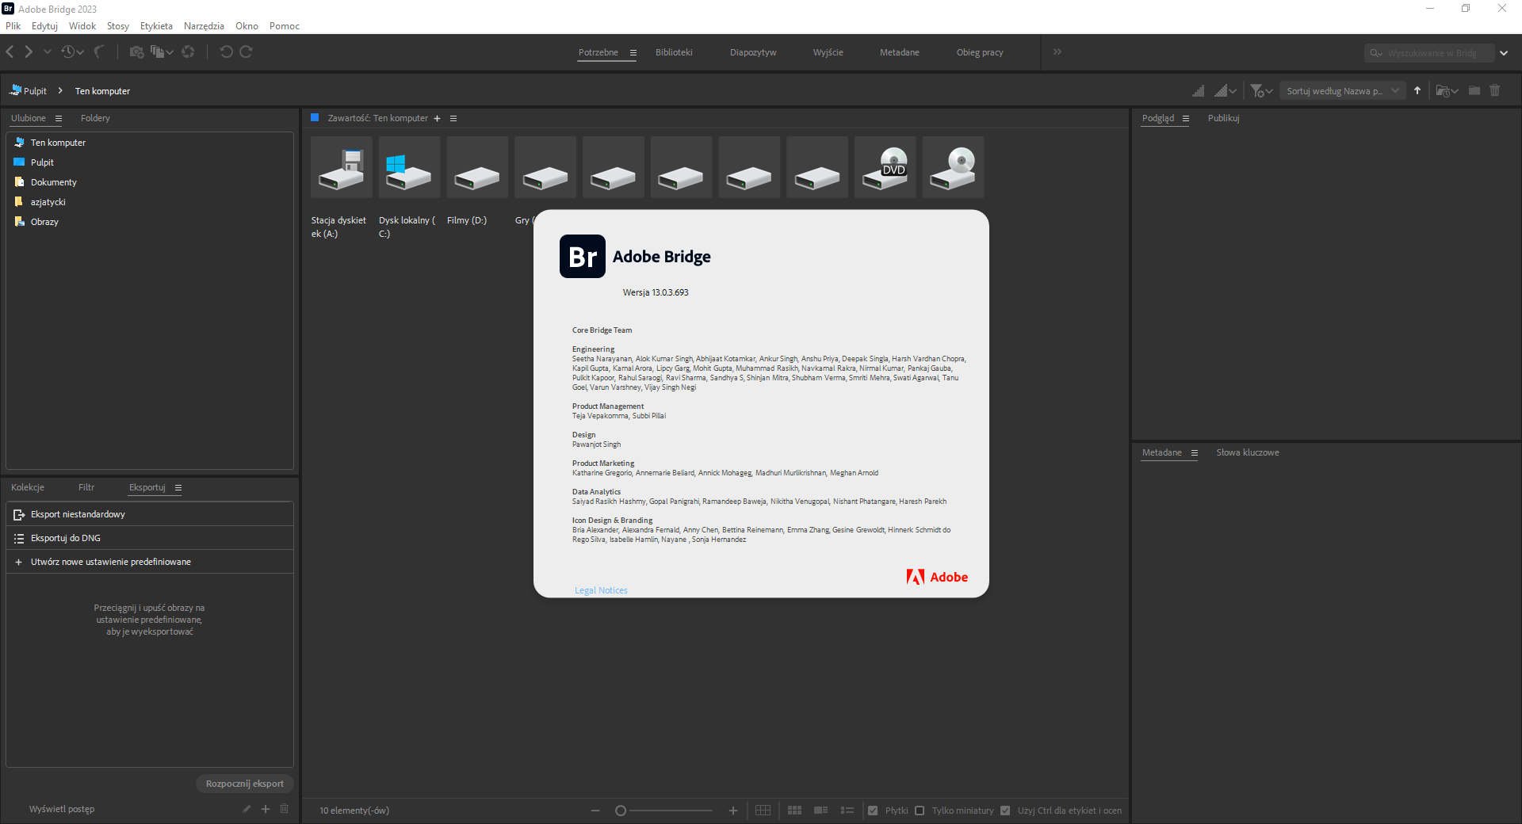Go forward with the forward arrow
The image size is (1522, 824).
coord(29,51)
